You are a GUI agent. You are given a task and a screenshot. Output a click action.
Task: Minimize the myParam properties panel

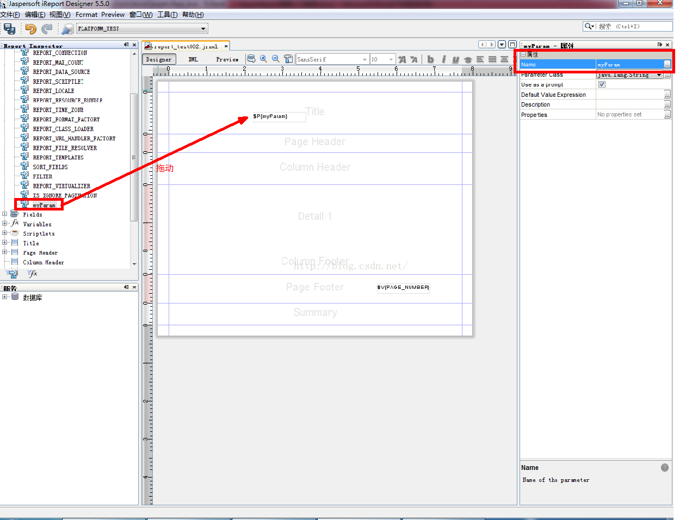click(x=660, y=45)
